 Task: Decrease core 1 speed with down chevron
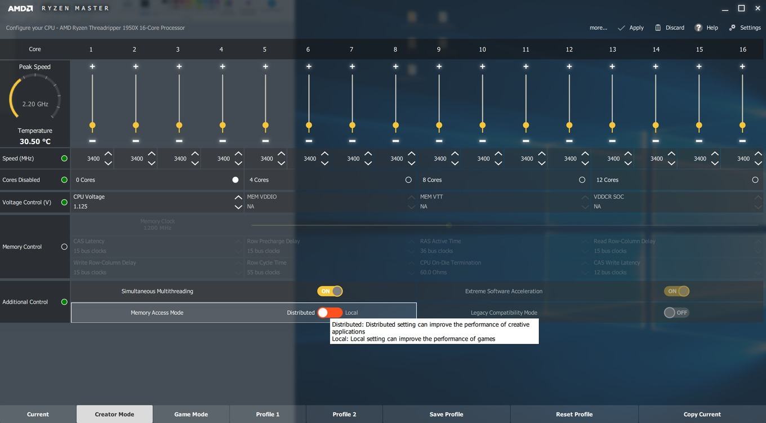(108, 163)
